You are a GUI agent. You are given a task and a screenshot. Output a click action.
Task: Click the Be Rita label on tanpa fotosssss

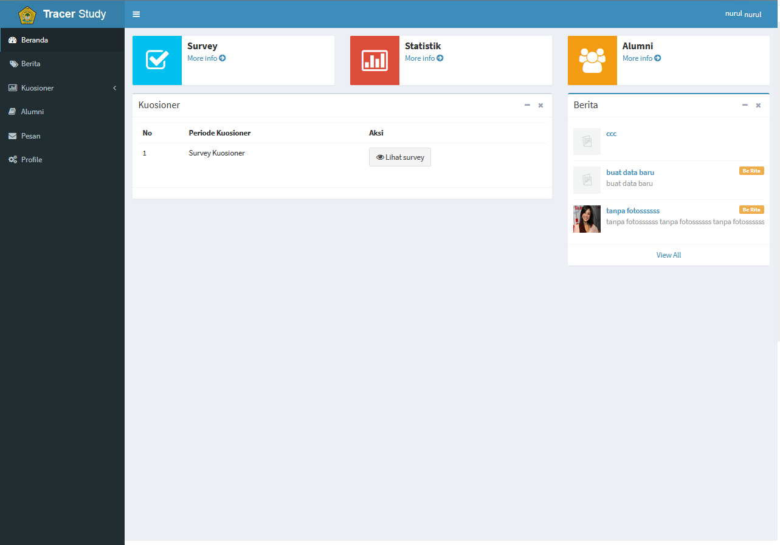click(x=751, y=210)
